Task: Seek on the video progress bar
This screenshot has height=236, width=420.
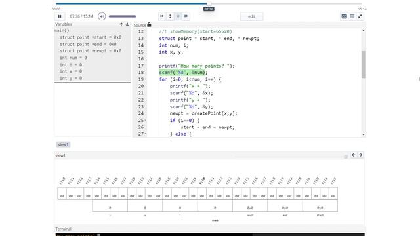Action: click(x=209, y=3)
